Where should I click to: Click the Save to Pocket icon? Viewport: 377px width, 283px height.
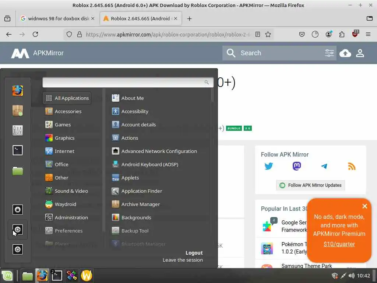click(x=302, y=34)
